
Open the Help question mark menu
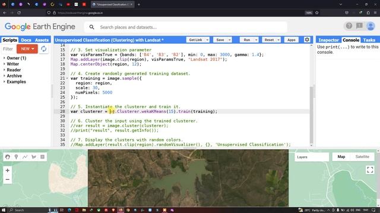tap(349, 26)
